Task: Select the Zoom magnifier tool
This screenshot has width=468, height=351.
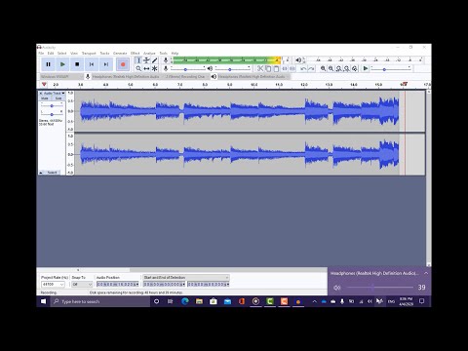Action: (x=138, y=68)
